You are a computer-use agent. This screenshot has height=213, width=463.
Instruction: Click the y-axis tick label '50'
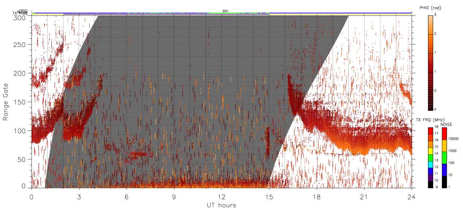click(22, 159)
